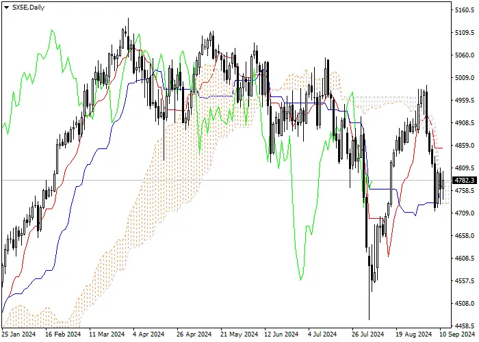The image size is (479, 342).
Task: Click the 4959.5 price axis label
Action: pyautogui.click(x=465, y=100)
